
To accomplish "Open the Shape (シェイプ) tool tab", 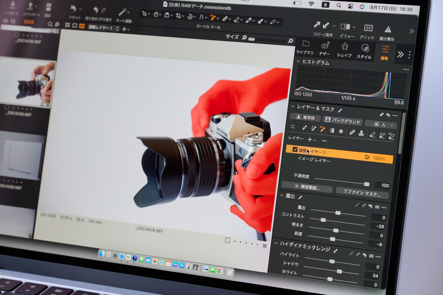I will (x=344, y=50).
